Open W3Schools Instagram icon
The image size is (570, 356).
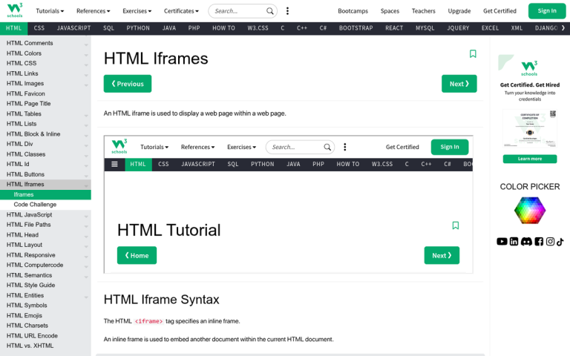coord(550,242)
